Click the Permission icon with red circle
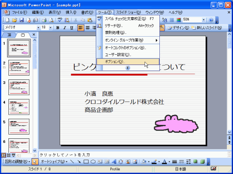The width and height of the screenshot is (233, 174). (28, 20)
